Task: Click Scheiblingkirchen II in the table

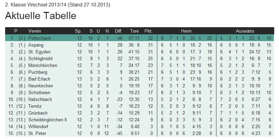Action: (48, 120)
